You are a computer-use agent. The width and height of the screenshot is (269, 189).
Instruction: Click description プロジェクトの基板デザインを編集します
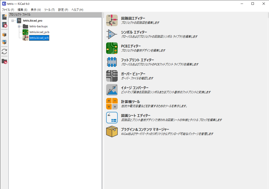pos(143,50)
